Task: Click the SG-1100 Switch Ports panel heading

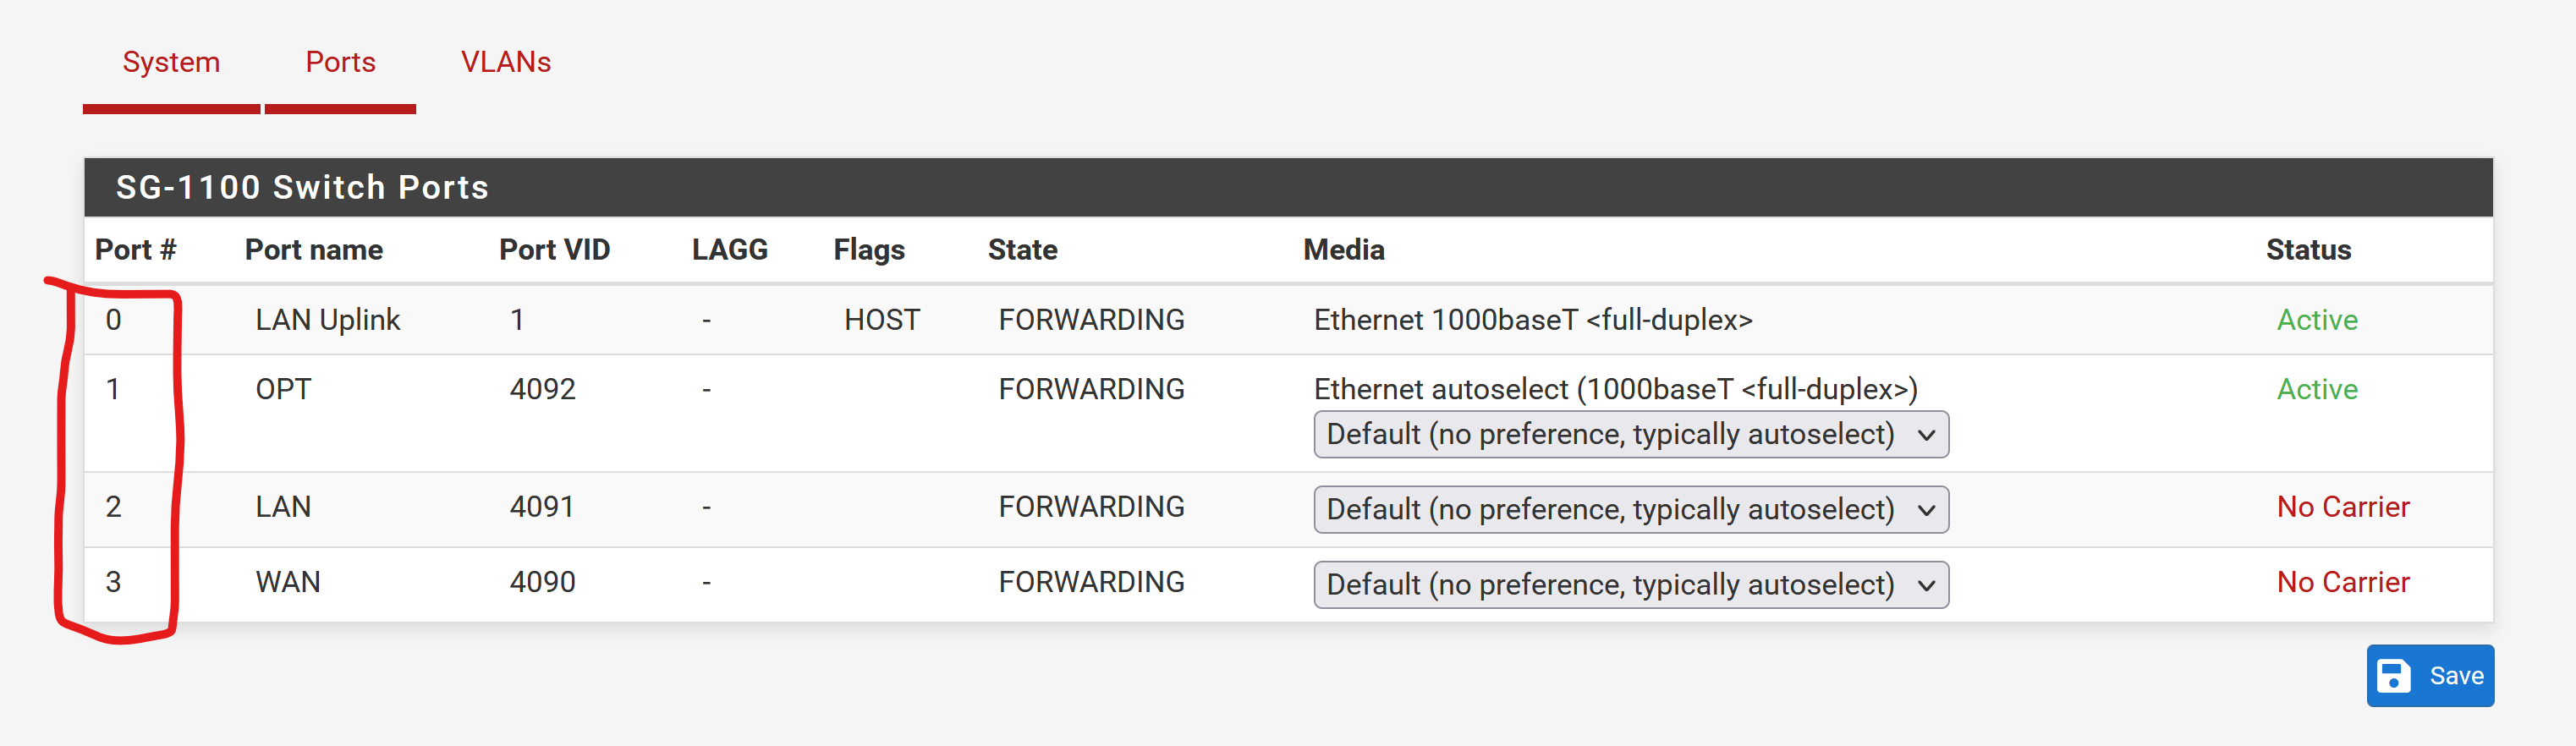Action: point(302,187)
